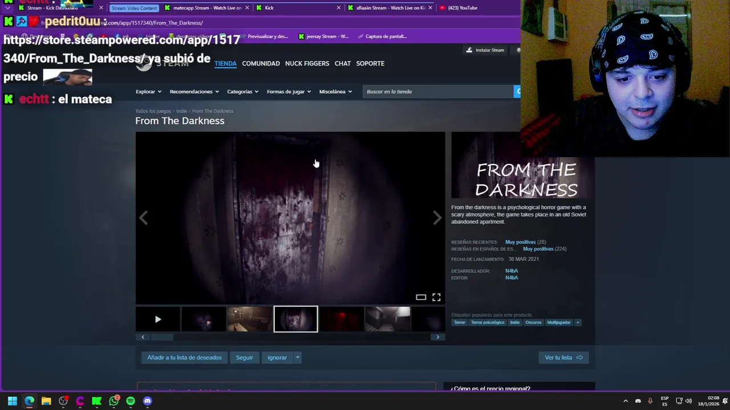Switch to xRaaiin Stream browser tab
The width and height of the screenshot is (730, 410).
(390, 8)
